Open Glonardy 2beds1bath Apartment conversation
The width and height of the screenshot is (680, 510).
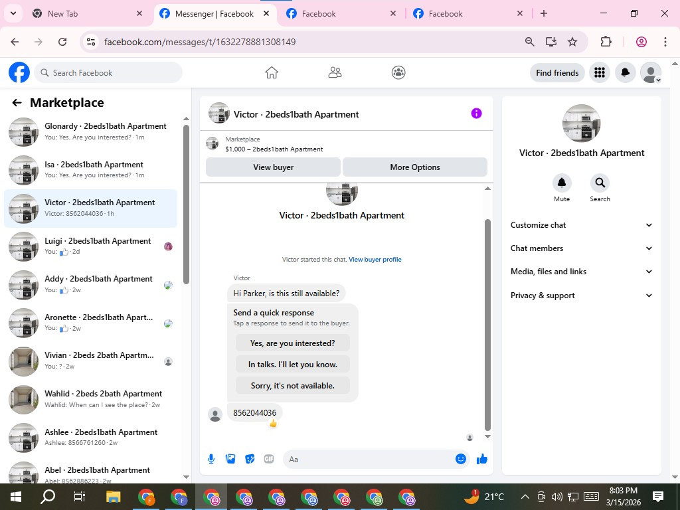pos(90,132)
